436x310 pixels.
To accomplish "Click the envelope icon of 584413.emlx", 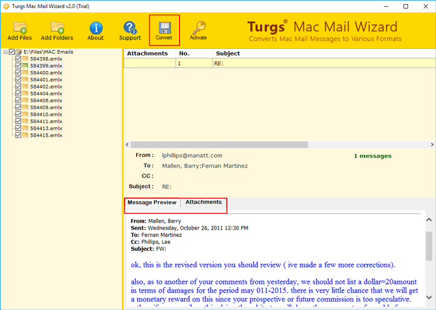I will pyautogui.click(x=25, y=129).
